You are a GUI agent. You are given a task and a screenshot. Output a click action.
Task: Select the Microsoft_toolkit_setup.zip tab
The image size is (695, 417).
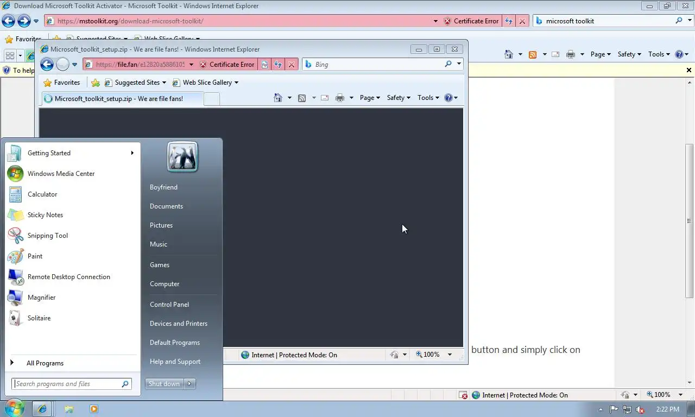122,99
